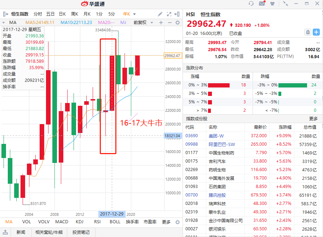Select 瑞声科技 row
Image resolution: width=323 pixels, height=237 pixels.
[251, 203]
